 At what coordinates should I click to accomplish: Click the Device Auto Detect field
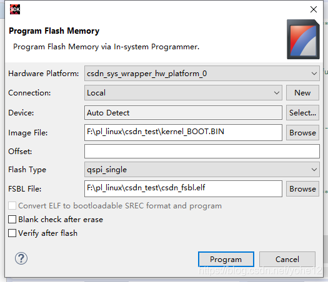[x=183, y=112]
